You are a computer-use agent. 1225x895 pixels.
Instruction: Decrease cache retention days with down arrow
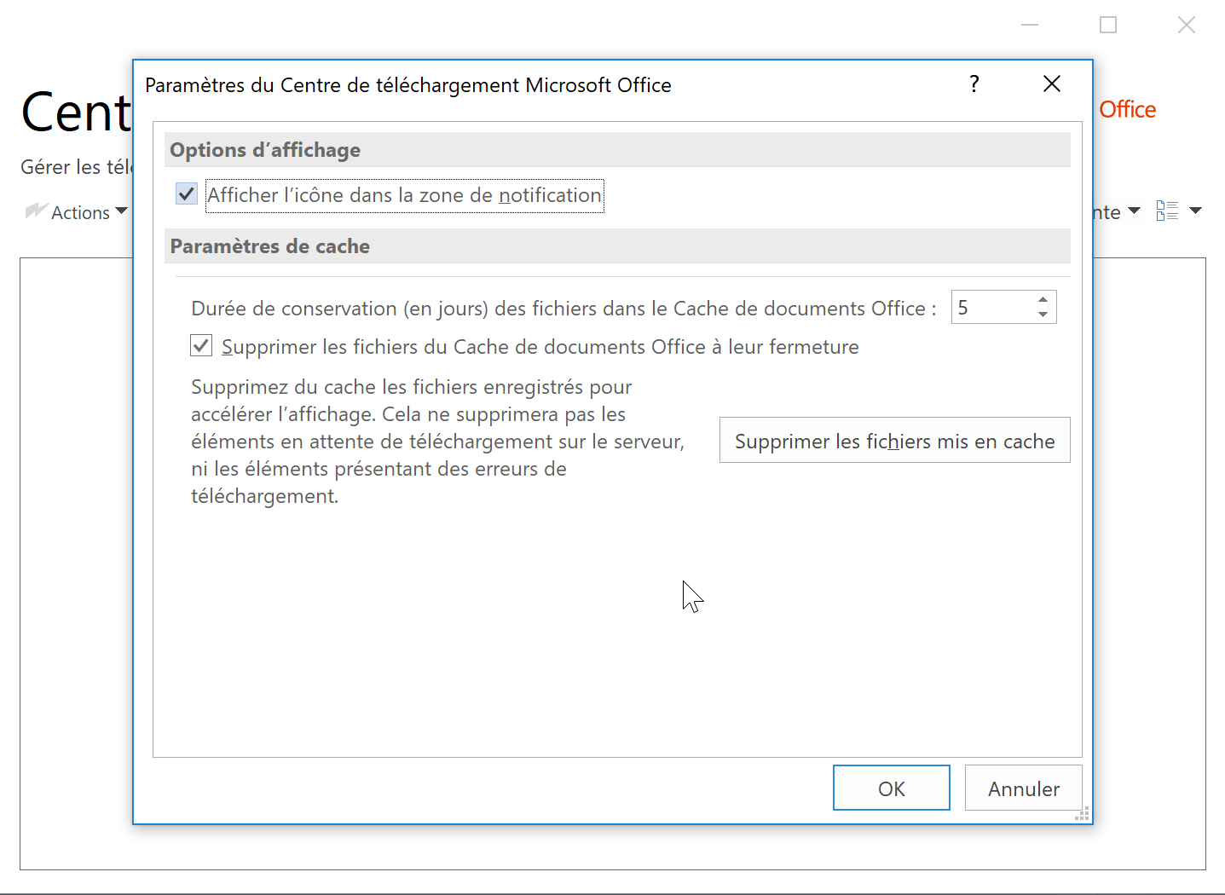click(1043, 315)
